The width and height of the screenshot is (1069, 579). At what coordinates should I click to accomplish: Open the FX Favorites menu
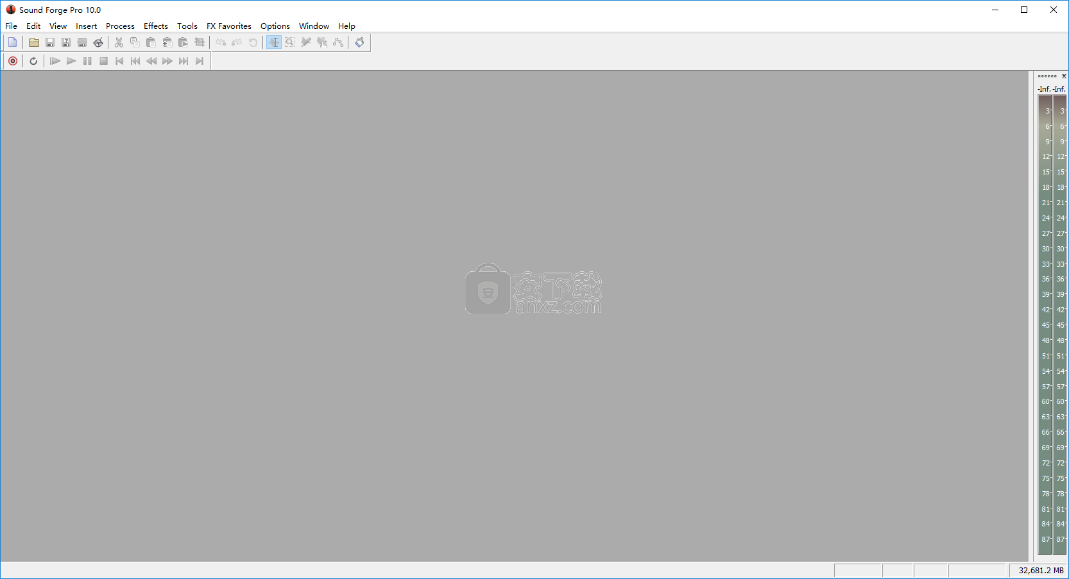click(229, 26)
